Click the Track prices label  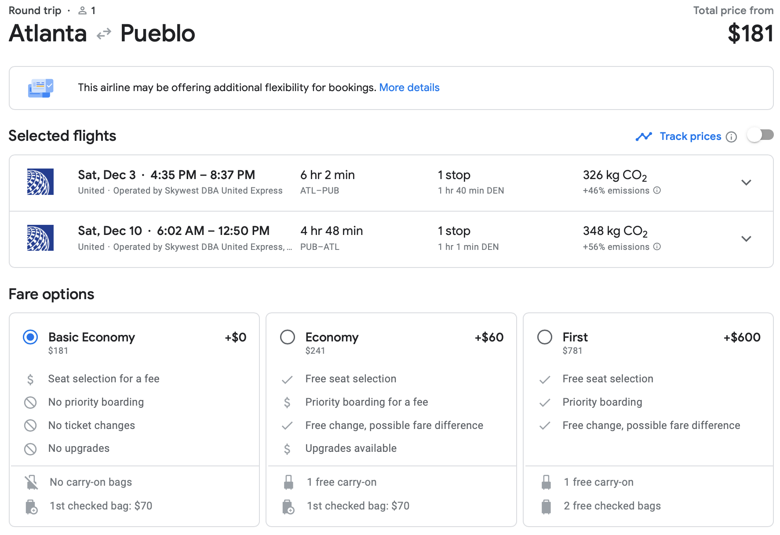click(690, 136)
